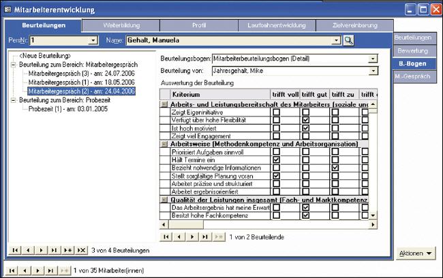The width and height of the screenshot is (443, 278).
Task: Select Mitarbeitergespräch (3) am 24.07.2006
Action: click(x=82, y=74)
